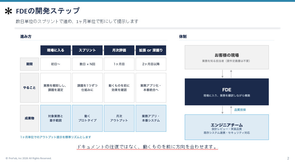Click the down arrow below お客様の現場
Screen dimensions: 295x165
tap(222, 74)
